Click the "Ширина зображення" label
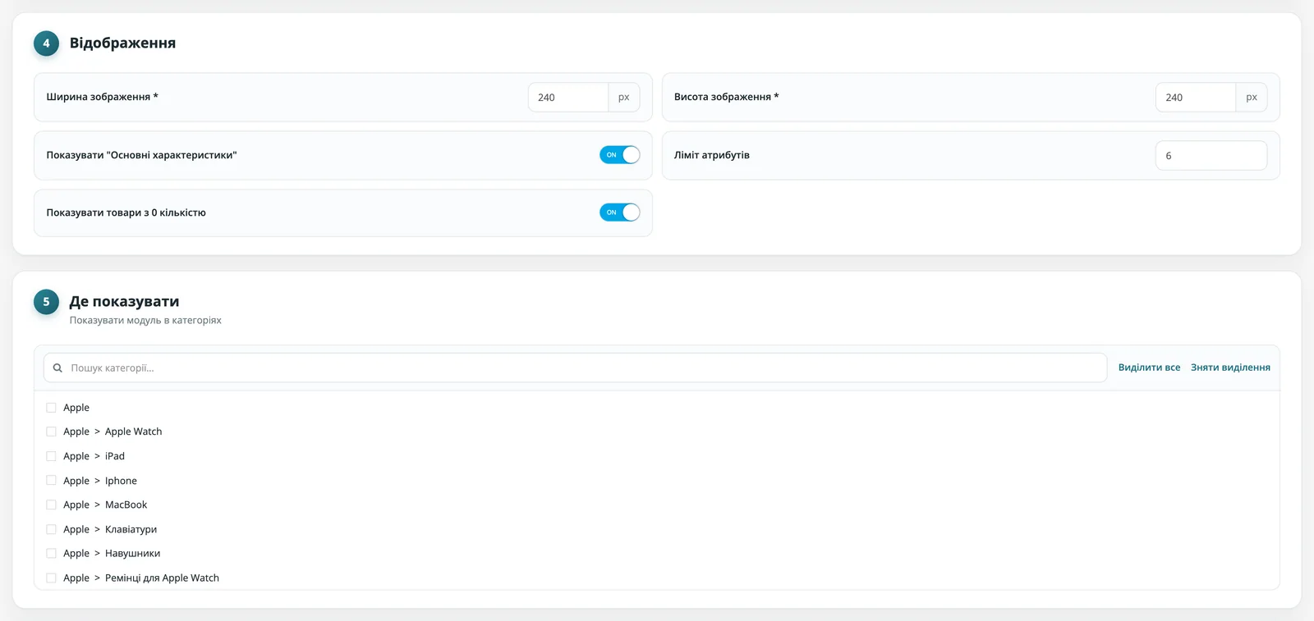This screenshot has width=1314, height=621. coord(102,97)
